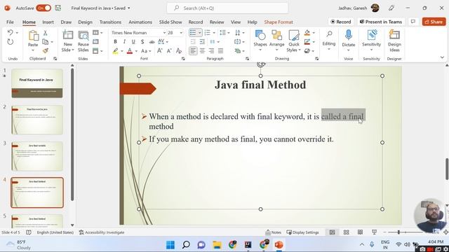The height and width of the screenshot is (252, 449).
Task: Increase list indent level
Action: (202, 42)
